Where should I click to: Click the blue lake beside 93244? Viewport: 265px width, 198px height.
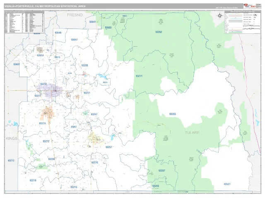pyautogui.click(x=103, y=76)
